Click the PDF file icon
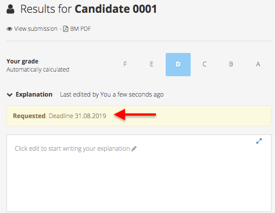The width and height of the screenshot is (275, 213). (66, 29)
